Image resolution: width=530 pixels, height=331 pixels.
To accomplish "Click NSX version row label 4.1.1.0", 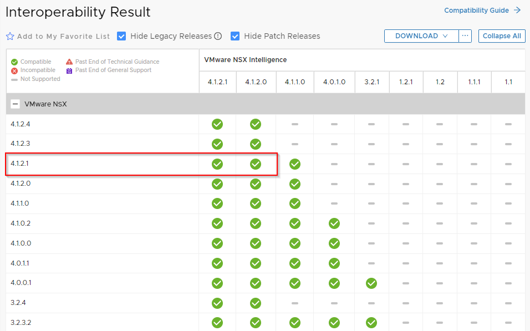I will (20, 203).
